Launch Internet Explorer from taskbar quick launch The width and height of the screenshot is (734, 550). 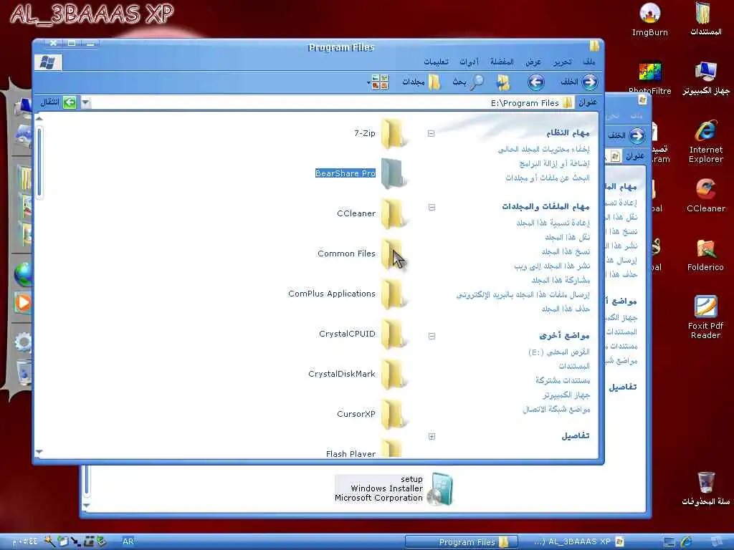687,542
